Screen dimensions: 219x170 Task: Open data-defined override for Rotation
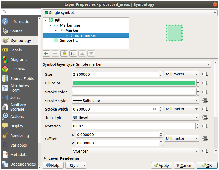point(205,126)
